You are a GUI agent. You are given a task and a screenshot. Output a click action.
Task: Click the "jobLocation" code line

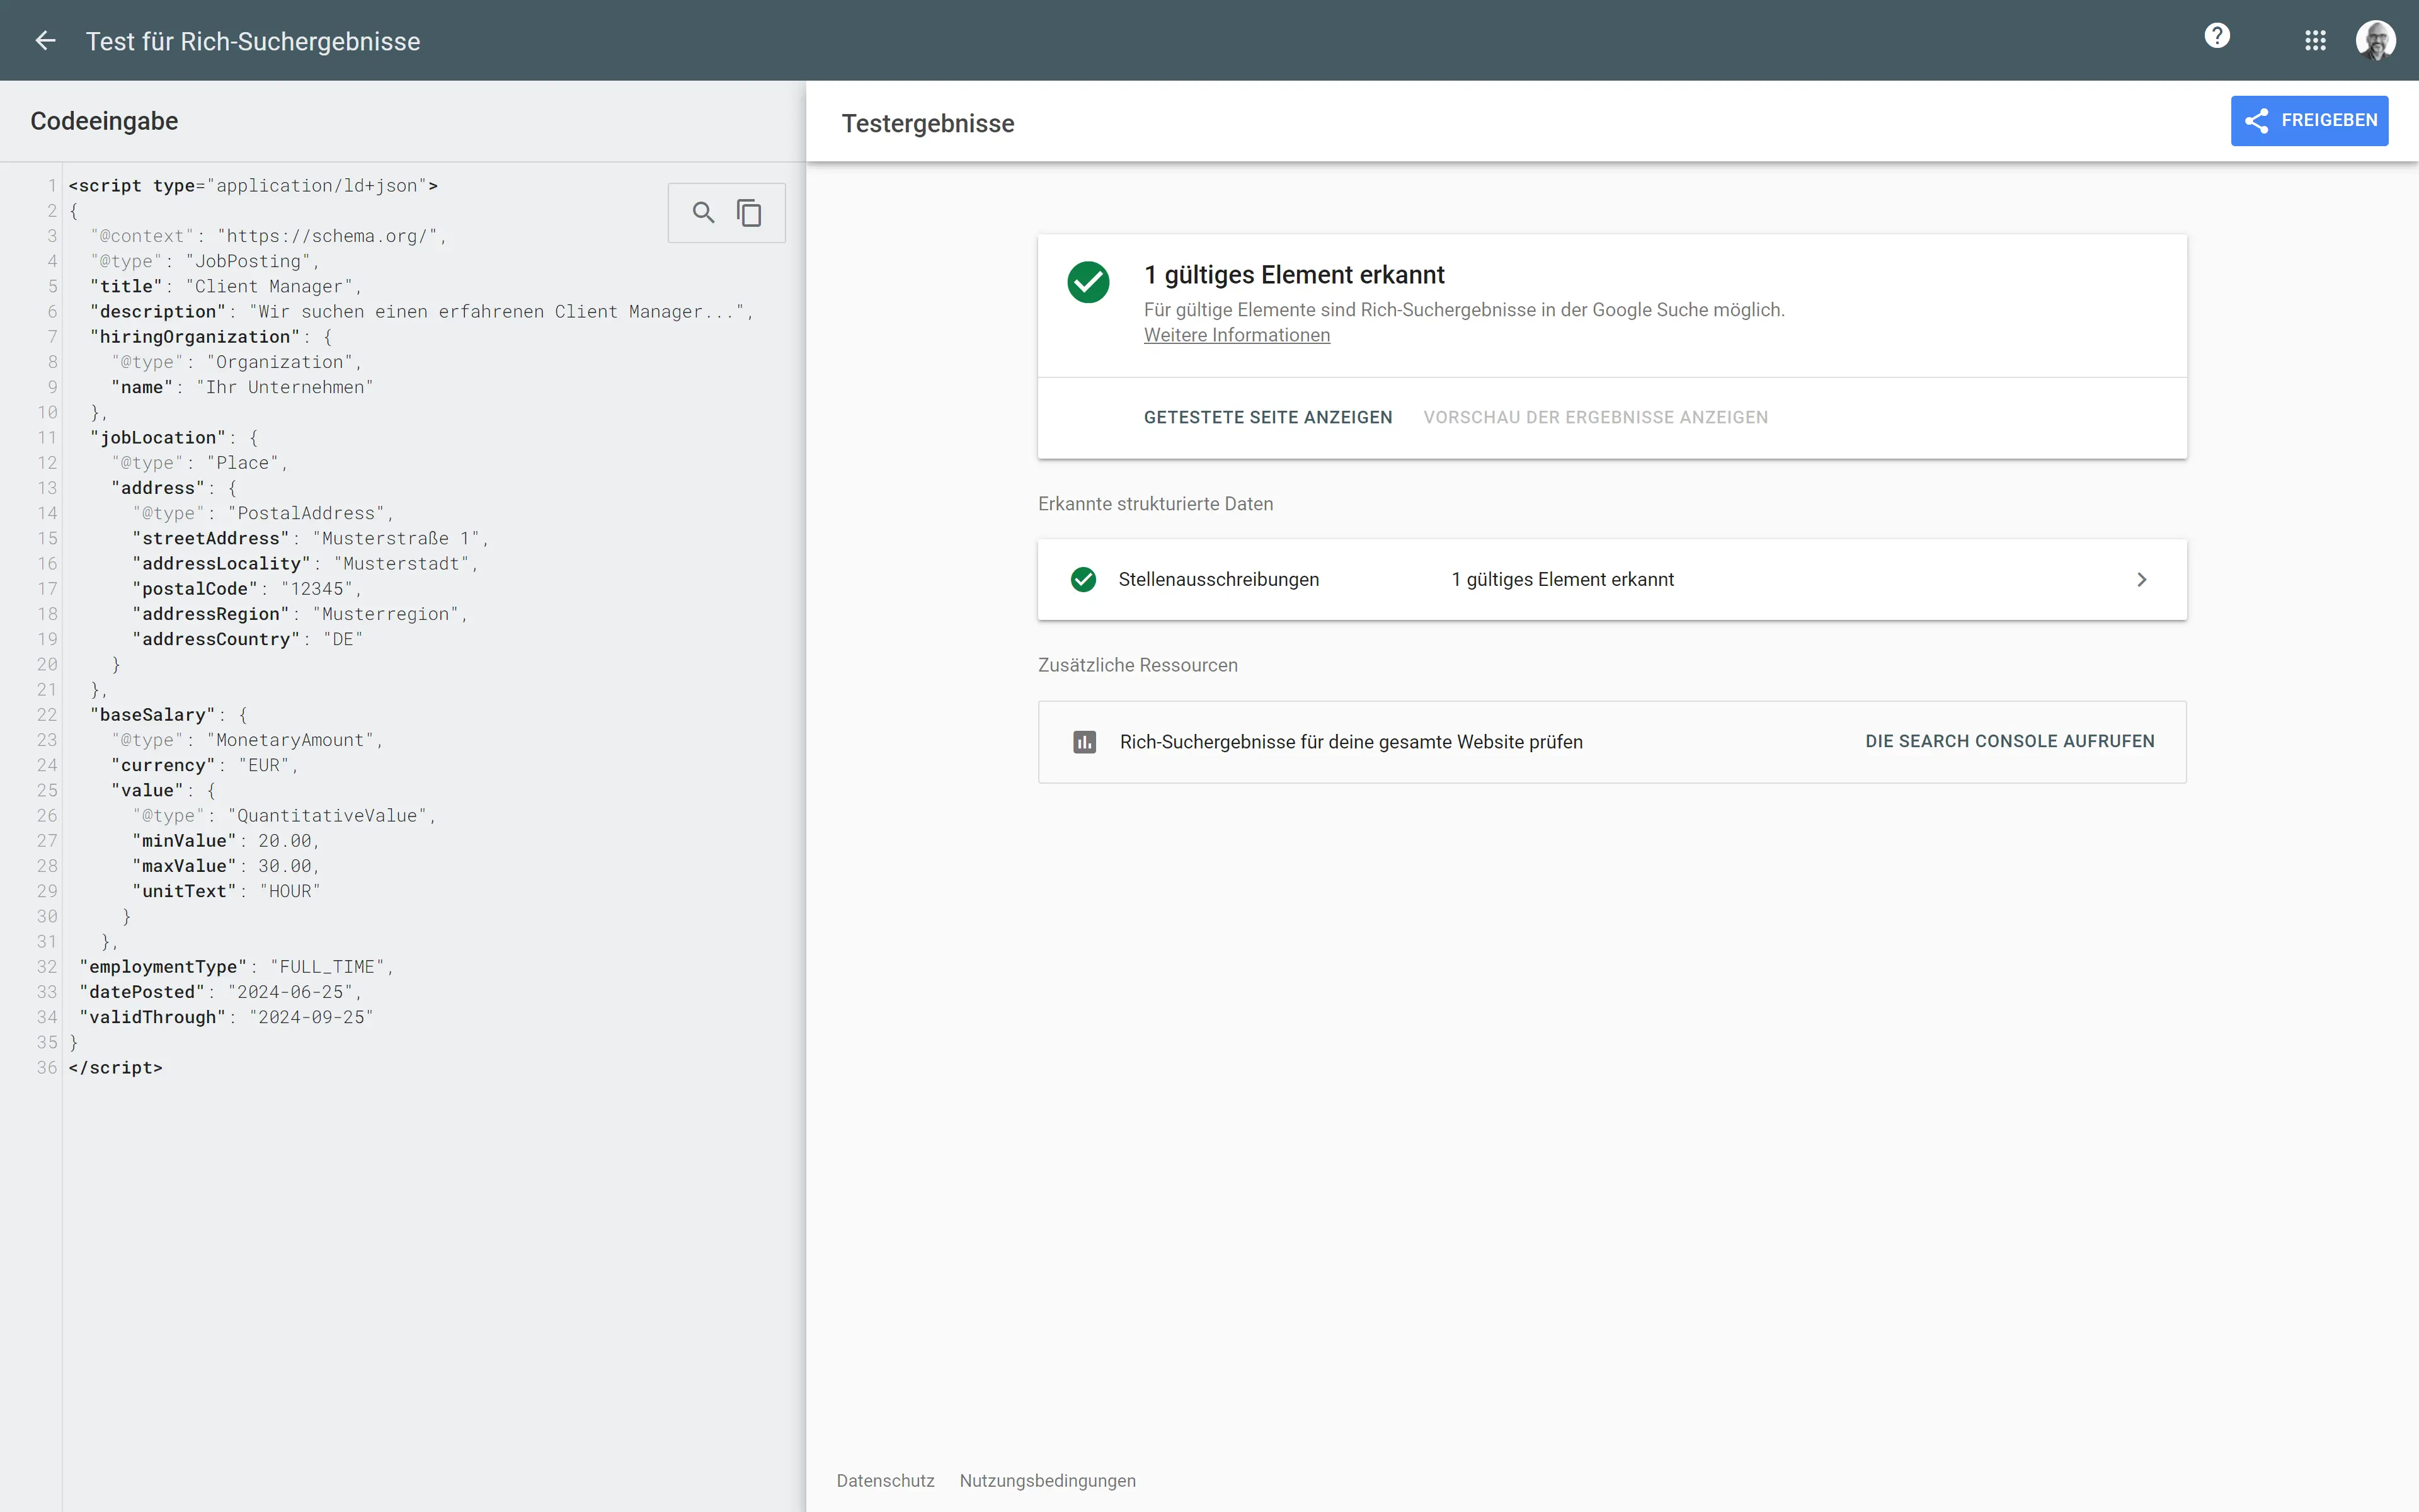(x=174, y=438)
